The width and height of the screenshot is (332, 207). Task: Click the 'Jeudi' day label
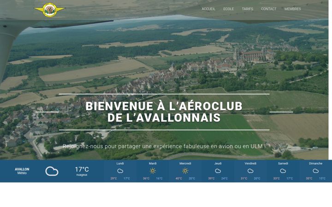pyautogui.click(x=218, y=163)
